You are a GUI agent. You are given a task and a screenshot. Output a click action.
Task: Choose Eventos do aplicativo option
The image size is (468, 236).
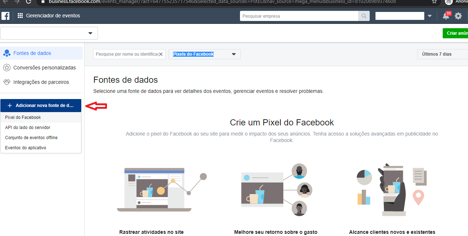tap(41, 148)
